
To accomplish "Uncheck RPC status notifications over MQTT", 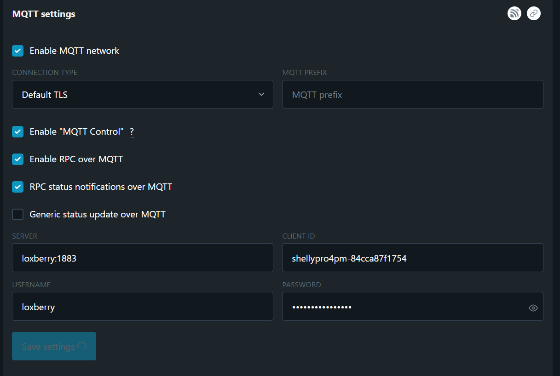I will pos(18,187).
